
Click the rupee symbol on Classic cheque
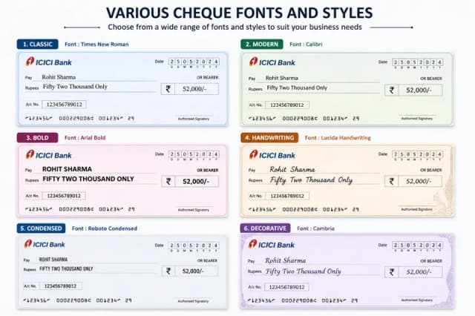[168, 89]
